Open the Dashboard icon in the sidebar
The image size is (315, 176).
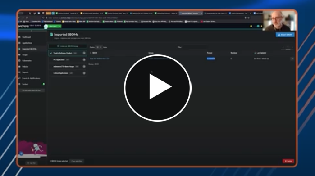[x=19, y=37]
